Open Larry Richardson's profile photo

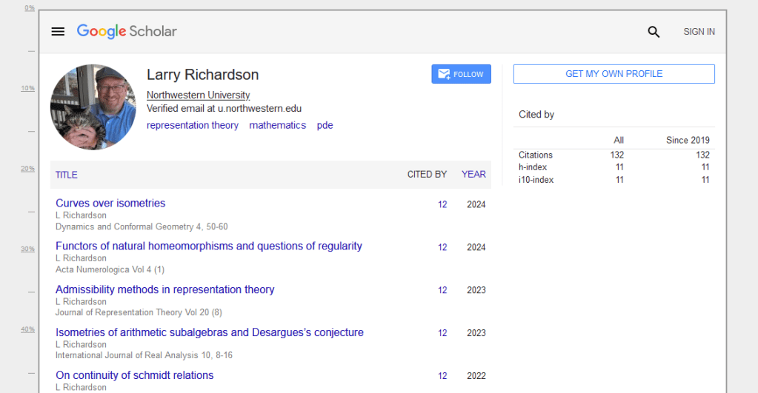click(93, 107)
